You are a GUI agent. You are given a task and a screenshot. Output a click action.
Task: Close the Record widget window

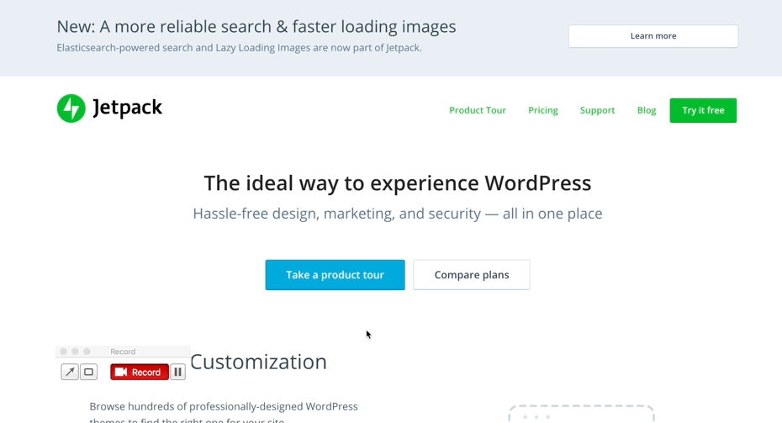(63, 352)
